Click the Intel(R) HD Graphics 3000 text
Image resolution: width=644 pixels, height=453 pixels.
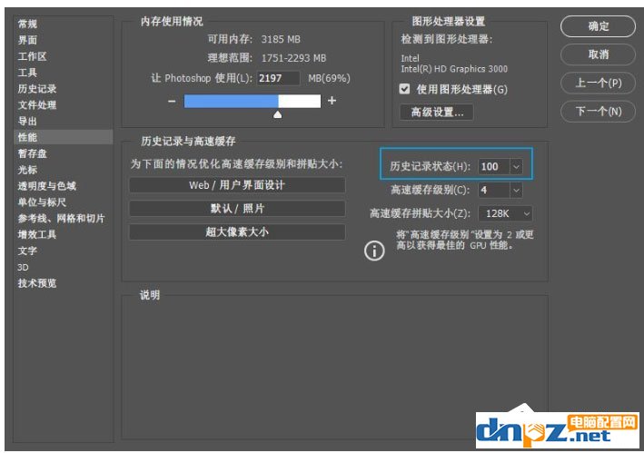454,69
